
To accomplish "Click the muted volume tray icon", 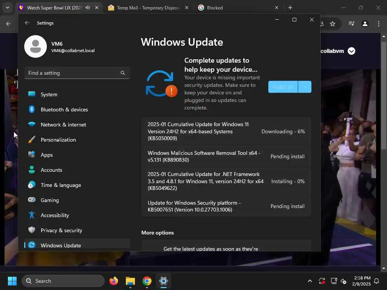I will 343,281.
